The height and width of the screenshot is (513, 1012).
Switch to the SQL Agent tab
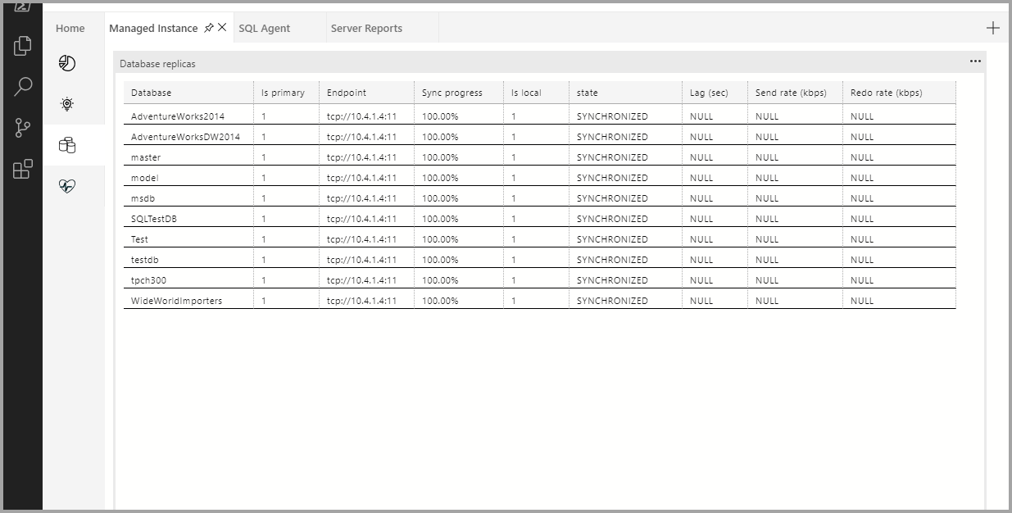(x=265, y=27)
